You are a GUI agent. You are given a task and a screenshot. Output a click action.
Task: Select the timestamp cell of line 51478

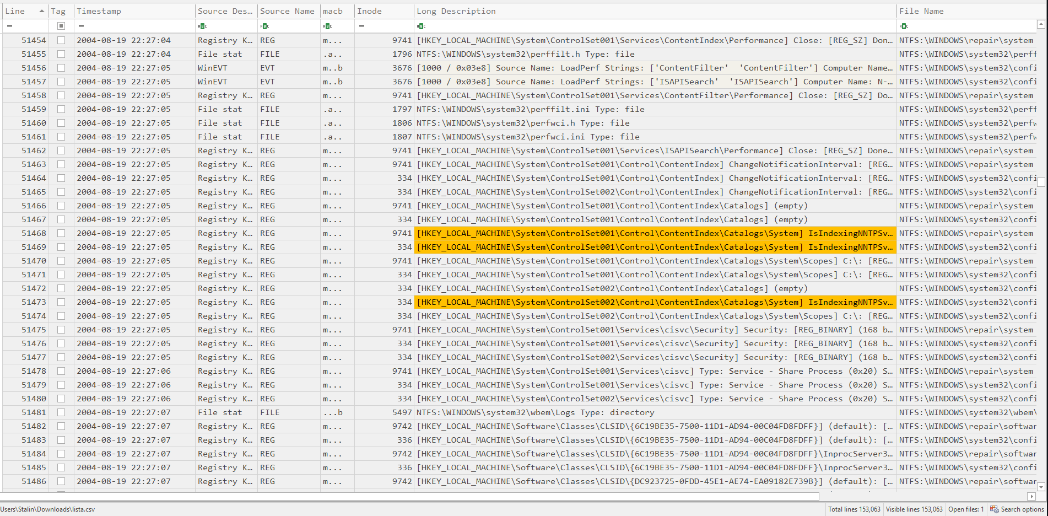[134, 371]
